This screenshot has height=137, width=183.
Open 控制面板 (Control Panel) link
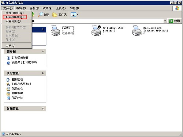(x=18, y=80)
